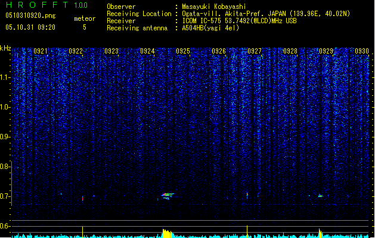Screen dimensions: 375x238
Task: Click the 1.0 kHz axis label
Action: [5, 107]
